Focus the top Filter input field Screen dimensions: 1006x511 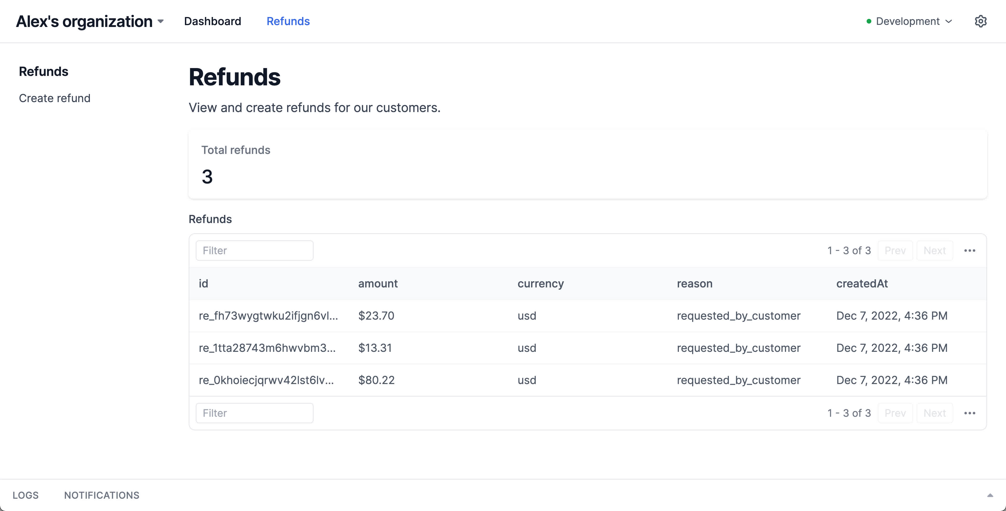(254, 251)
